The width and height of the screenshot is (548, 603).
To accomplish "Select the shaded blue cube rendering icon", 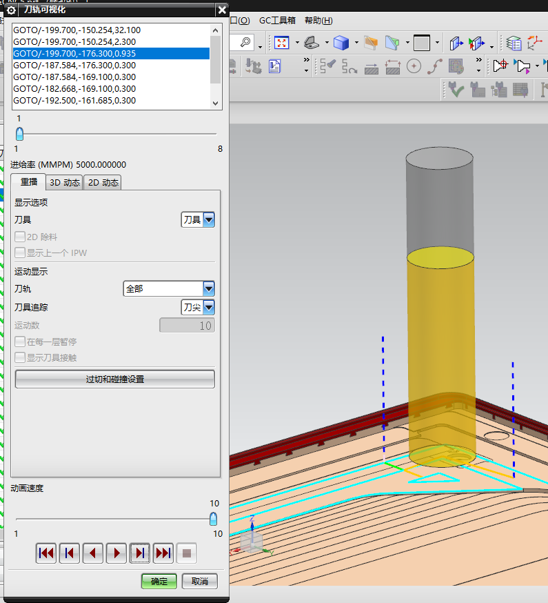I will 341,43.
